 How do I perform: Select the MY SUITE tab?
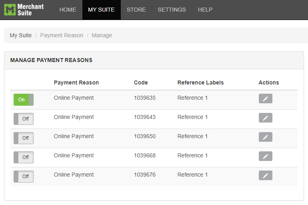101,10
